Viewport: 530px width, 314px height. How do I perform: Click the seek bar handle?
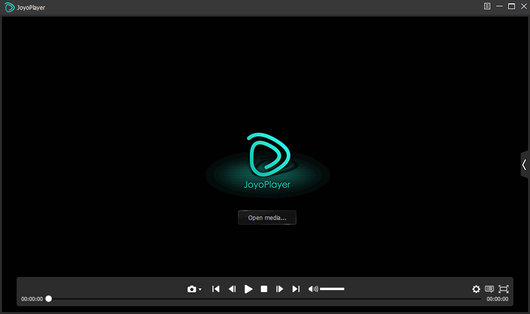(x=49, y=299)
